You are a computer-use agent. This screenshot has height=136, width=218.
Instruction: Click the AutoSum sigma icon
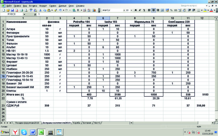tap(78, 10)
